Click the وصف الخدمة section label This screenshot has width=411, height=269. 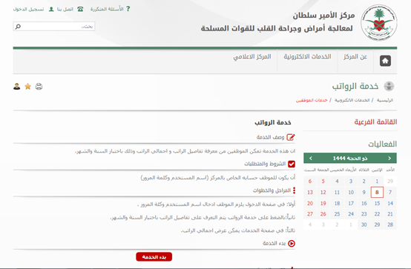coord(271,137)
